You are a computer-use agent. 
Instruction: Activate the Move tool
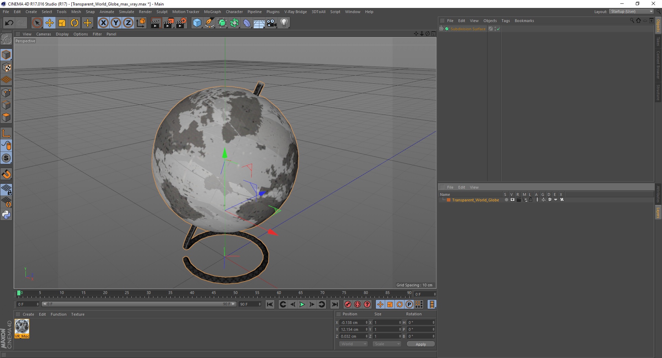pos(50,23)
